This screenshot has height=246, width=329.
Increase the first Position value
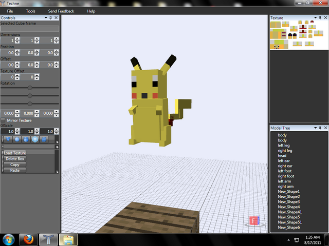click(x=17, y=51)
